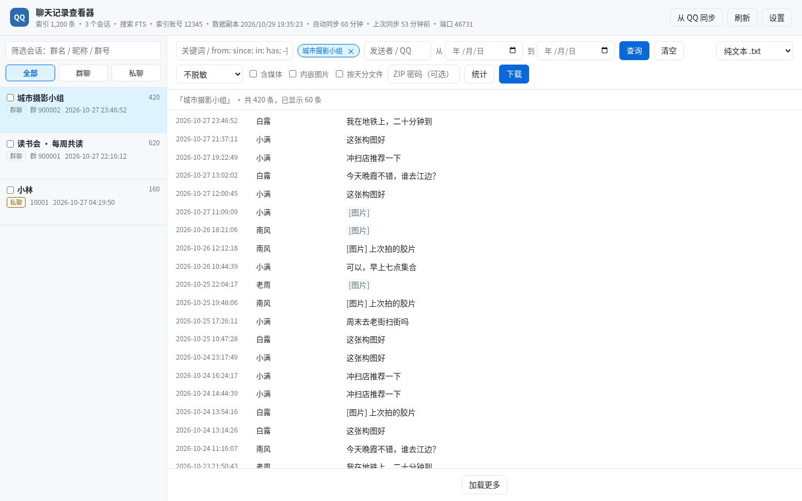Image resolution: width=802 pixels, height=501 pixels.
Task: Focus the ZIP 密码 password field
Action: (x=424, y=74)
